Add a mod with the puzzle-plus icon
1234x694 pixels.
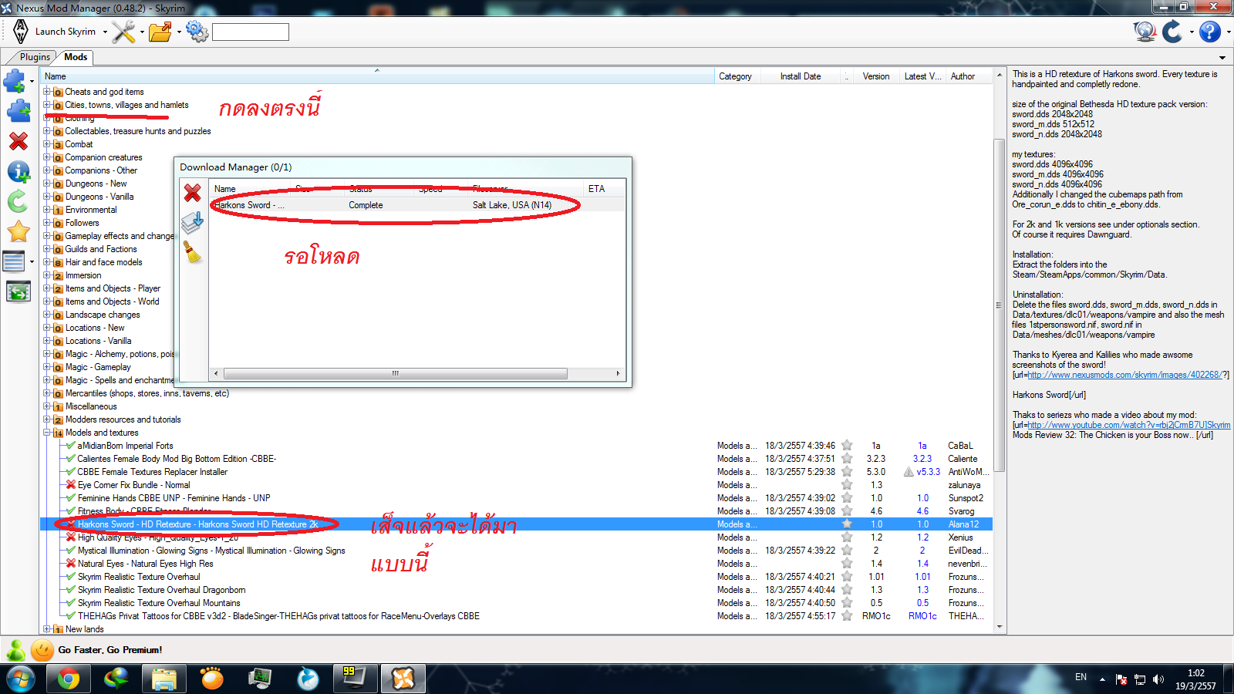pyautogui.click(x=15, y=81)
